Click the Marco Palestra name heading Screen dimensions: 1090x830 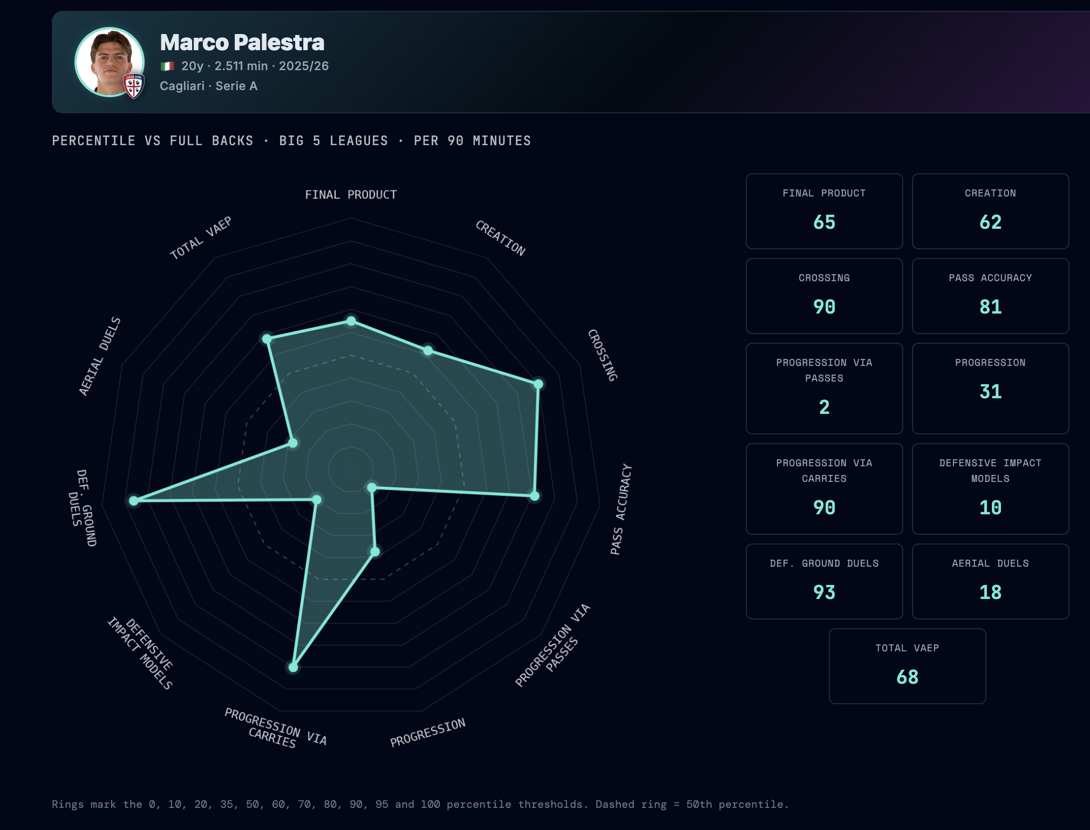coord(242,43)
